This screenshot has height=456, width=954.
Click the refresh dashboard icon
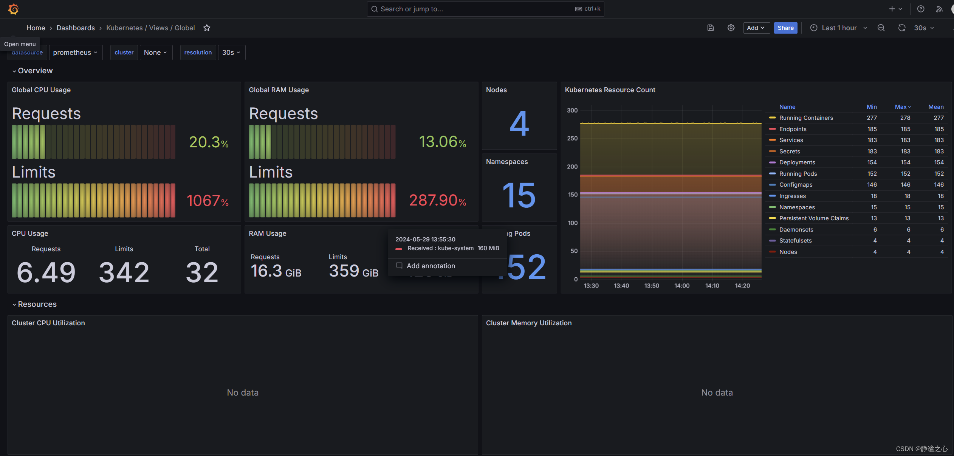point(902,28)
